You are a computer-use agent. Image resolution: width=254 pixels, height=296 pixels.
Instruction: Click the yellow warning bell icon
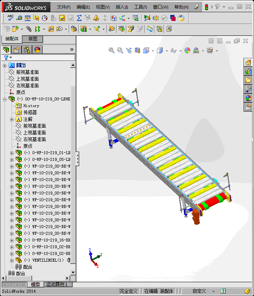(x=96, y=18)
